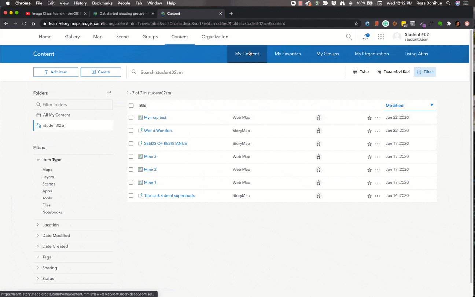The image size is (475, 297).
Task: Toggle the select-all checkbox beside Title
Action: tap(131, 106)
